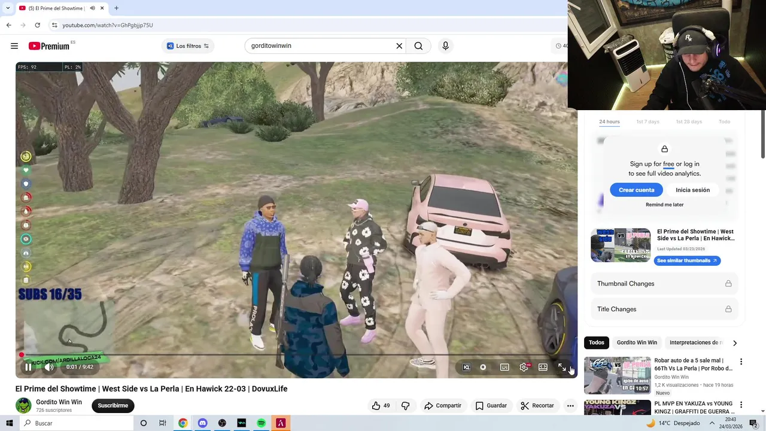This screenshot has width=766, height=431.
Task: Click the address bar URL
Action: pos(108,25)
